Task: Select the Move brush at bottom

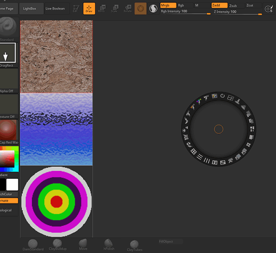Action: pyautogui.click(x=83, y=243)
